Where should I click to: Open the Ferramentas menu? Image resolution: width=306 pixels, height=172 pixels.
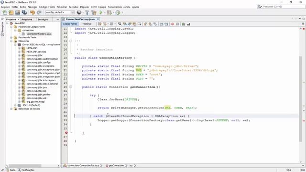coord(115,7)
